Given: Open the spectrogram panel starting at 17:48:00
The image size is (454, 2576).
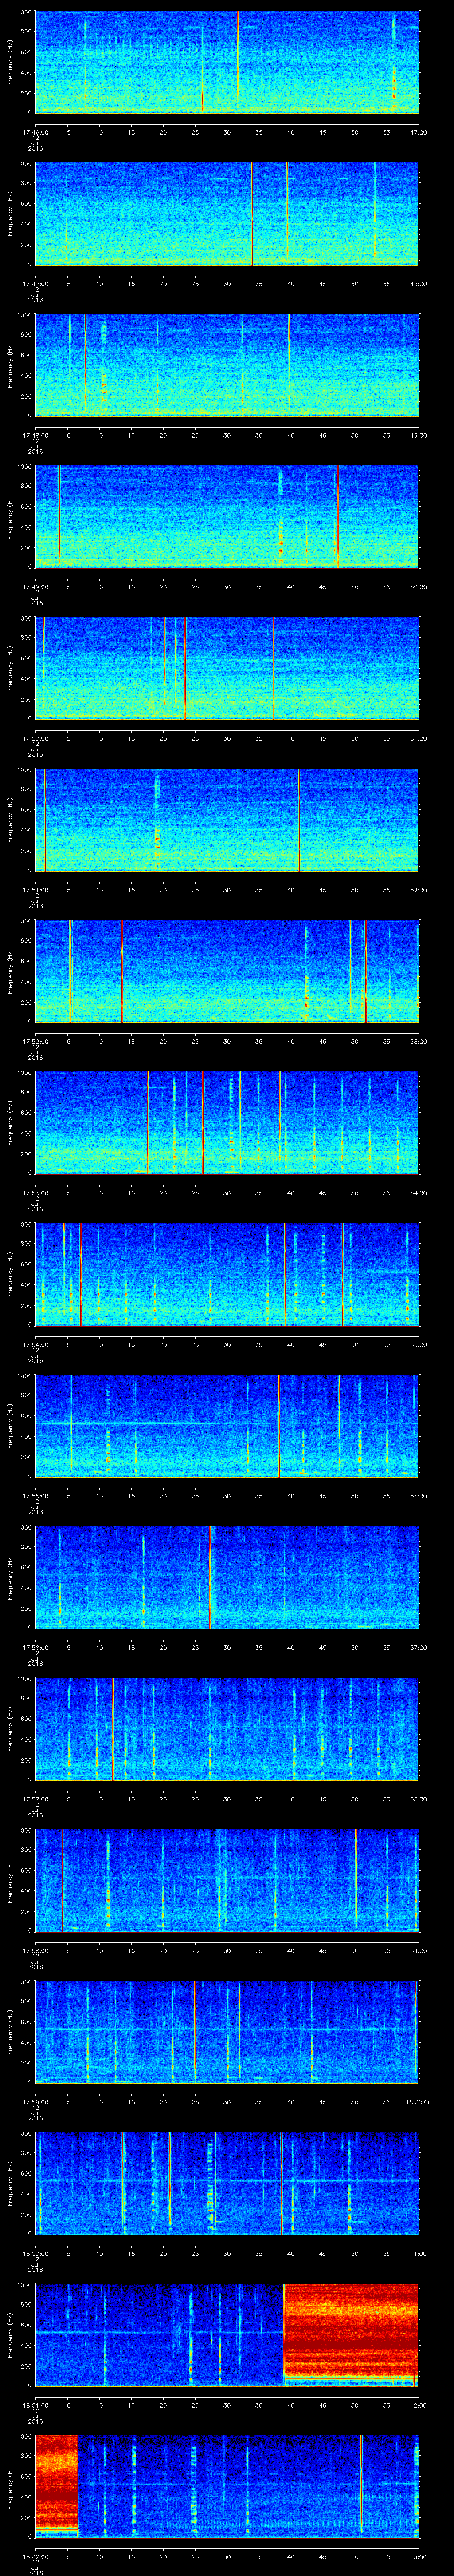Looking at the screenshot, I should coord(227,365).
